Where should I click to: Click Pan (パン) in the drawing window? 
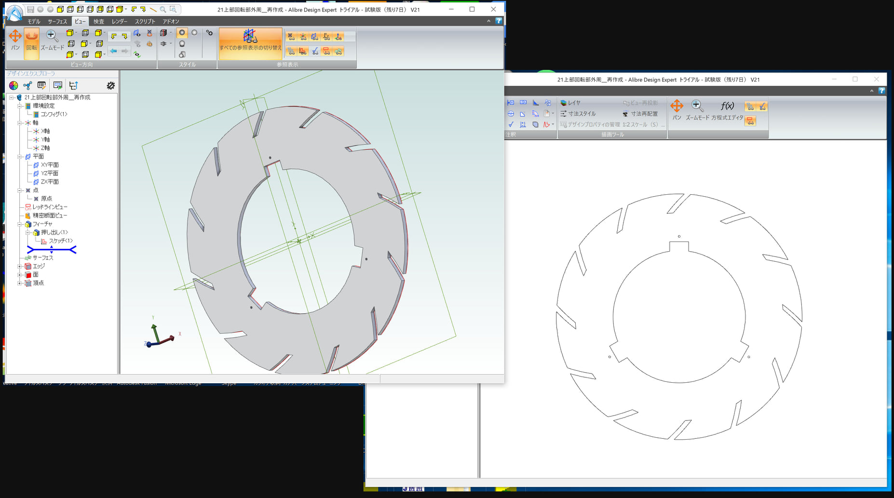pyautogui.click(x=677, y=110)
